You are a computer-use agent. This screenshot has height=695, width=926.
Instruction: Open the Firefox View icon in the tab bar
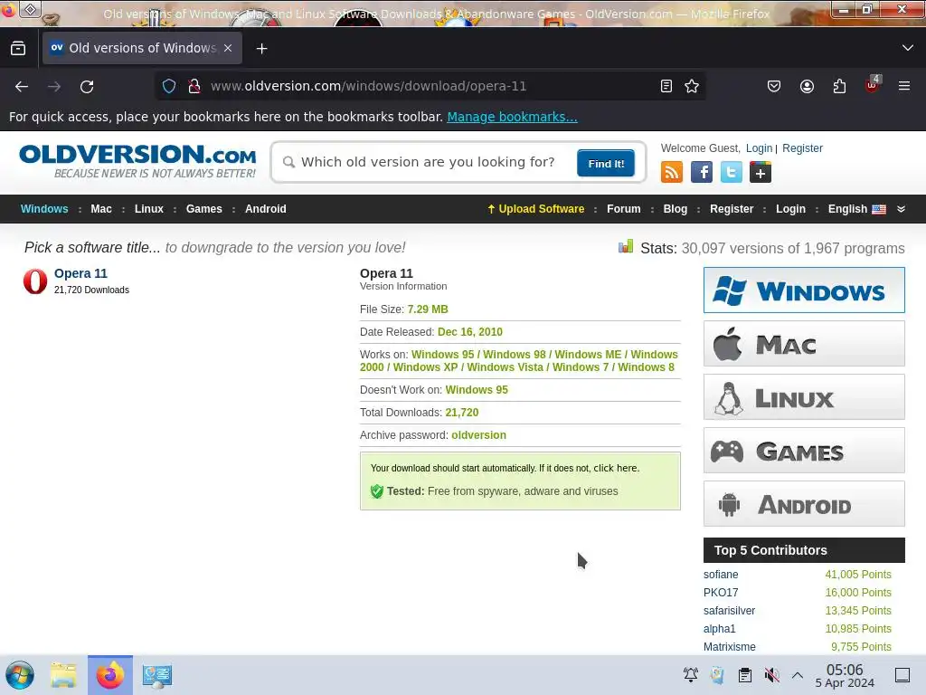pyautogui.click(x=18, y=48)
